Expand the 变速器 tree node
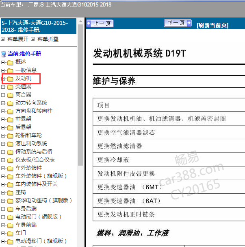The height and width of the screenshot is (247, 245). pyautogui.click(x=3, y=87)
